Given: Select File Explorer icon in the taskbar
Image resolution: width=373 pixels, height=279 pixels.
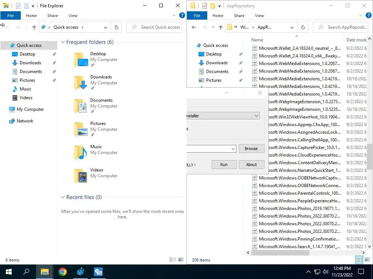Looking at the screenshot, I should coord(44,272).
